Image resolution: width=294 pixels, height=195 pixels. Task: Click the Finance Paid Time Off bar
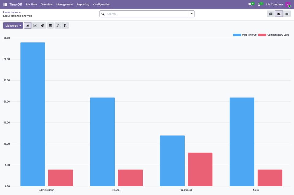tap(102, 142)
